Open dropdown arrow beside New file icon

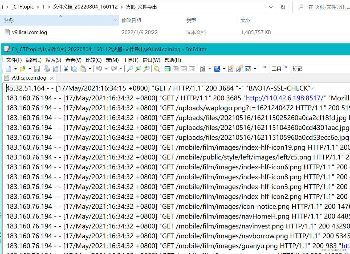[15, 69]
